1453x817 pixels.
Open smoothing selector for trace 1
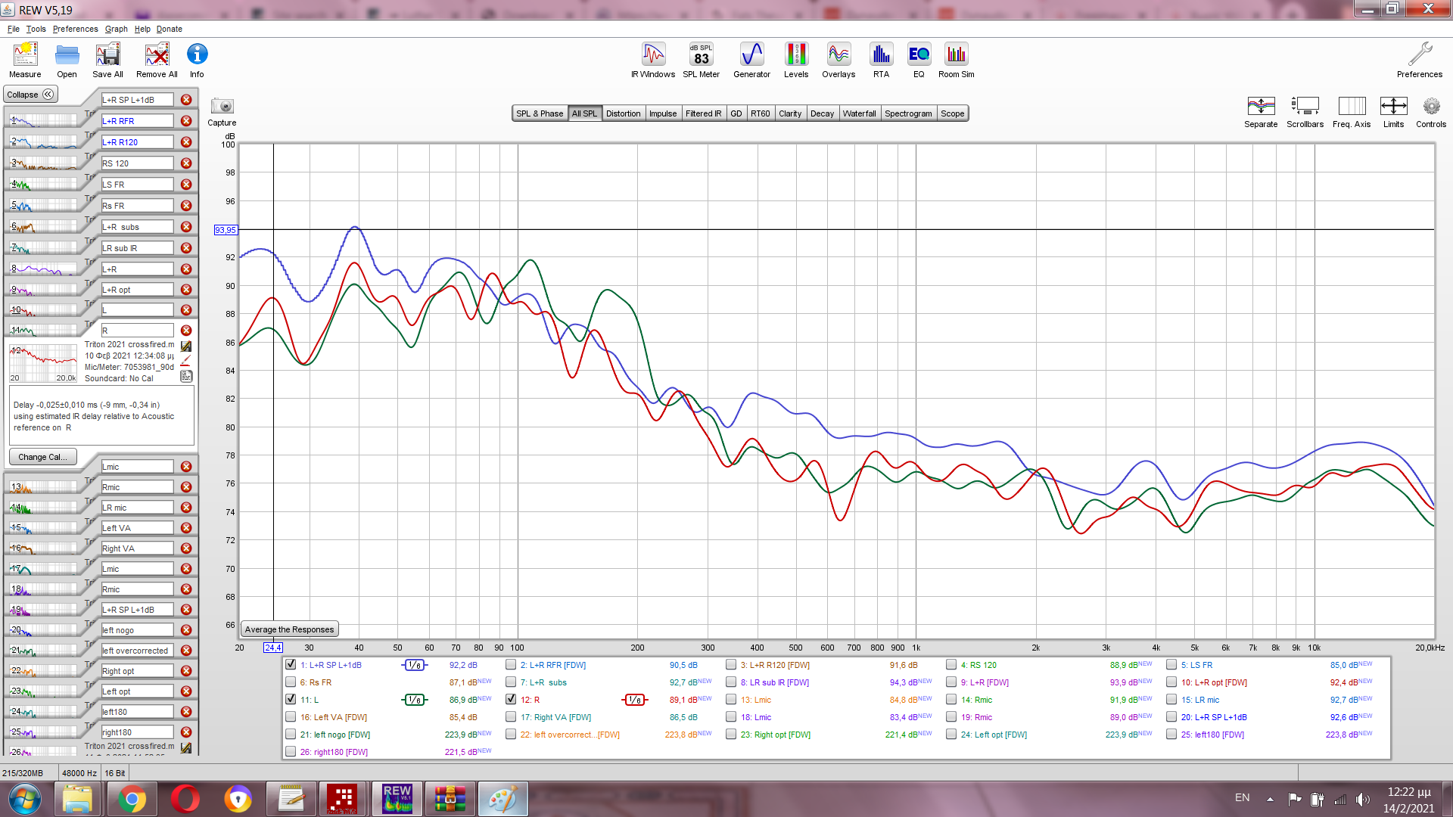(x=415, y=665)
